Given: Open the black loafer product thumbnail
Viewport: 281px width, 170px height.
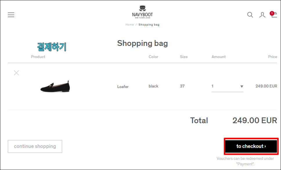Looking at the screenshot, I should [x=55, y=86].
